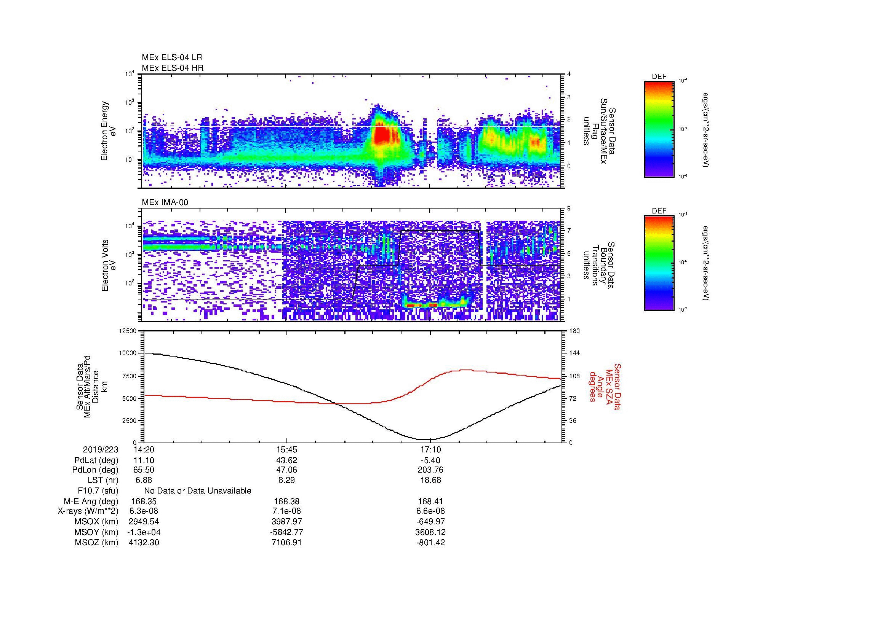Screen dimensions: 891x629
Task: Click the M-E Ang value 168.38
Action: [287, 502]
